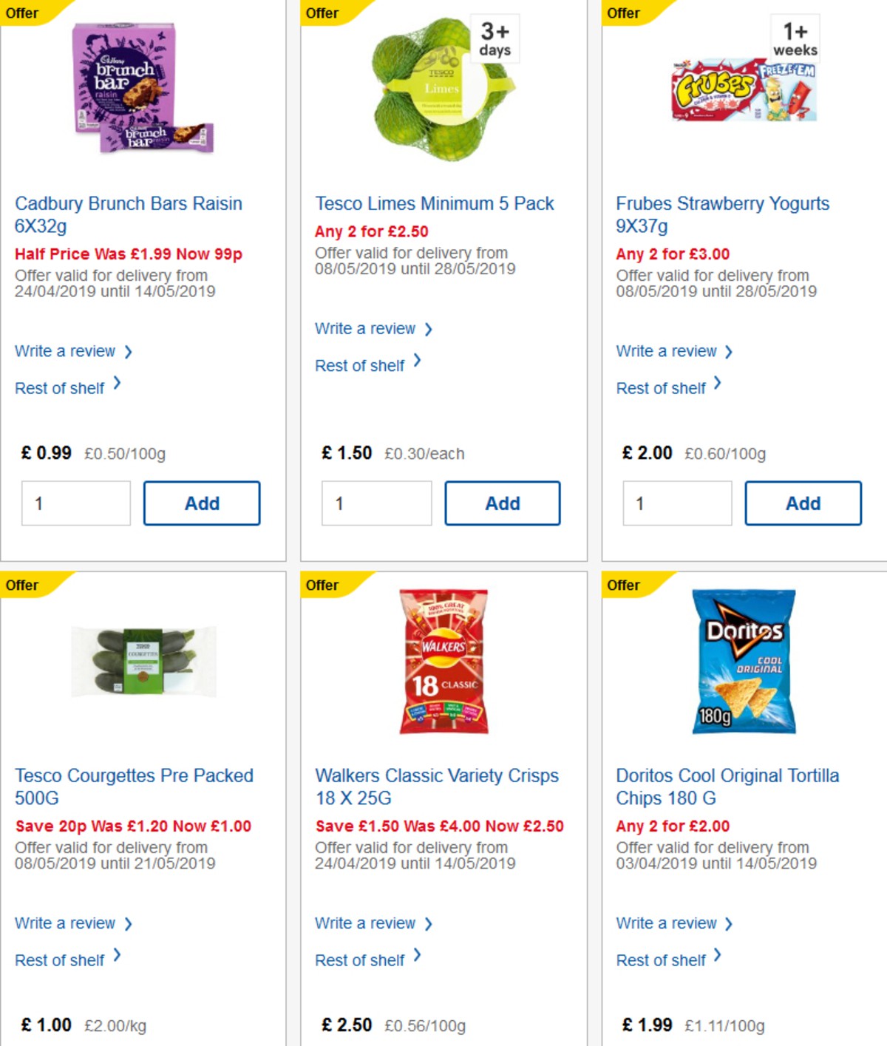
Task: Write a review for Walkers Variety Crisps
Action: click(366, 923)
